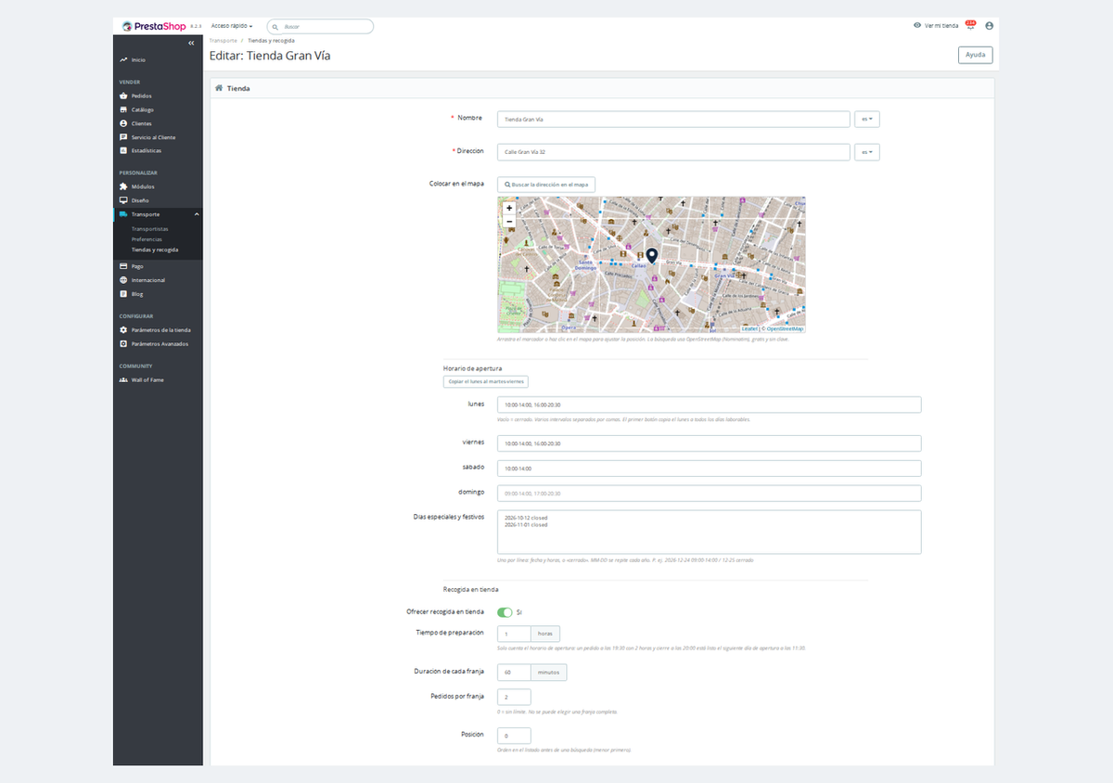
Task: Open the Pago credit card icon
Action: coord(123,266)
